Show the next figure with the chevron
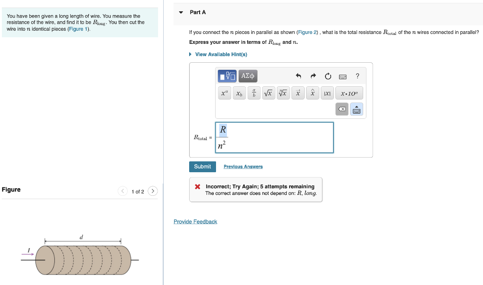 click(152, 191)
